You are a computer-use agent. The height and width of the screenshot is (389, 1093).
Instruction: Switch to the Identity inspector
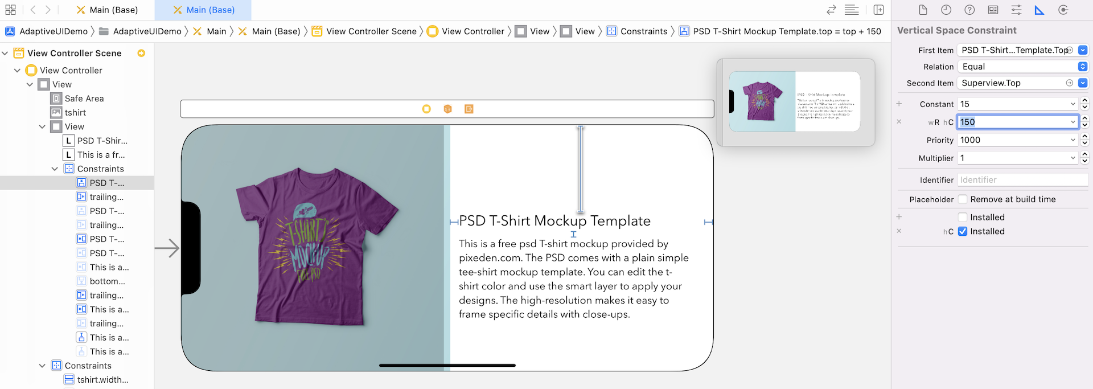pyautogui.click(x=993, y=10)
